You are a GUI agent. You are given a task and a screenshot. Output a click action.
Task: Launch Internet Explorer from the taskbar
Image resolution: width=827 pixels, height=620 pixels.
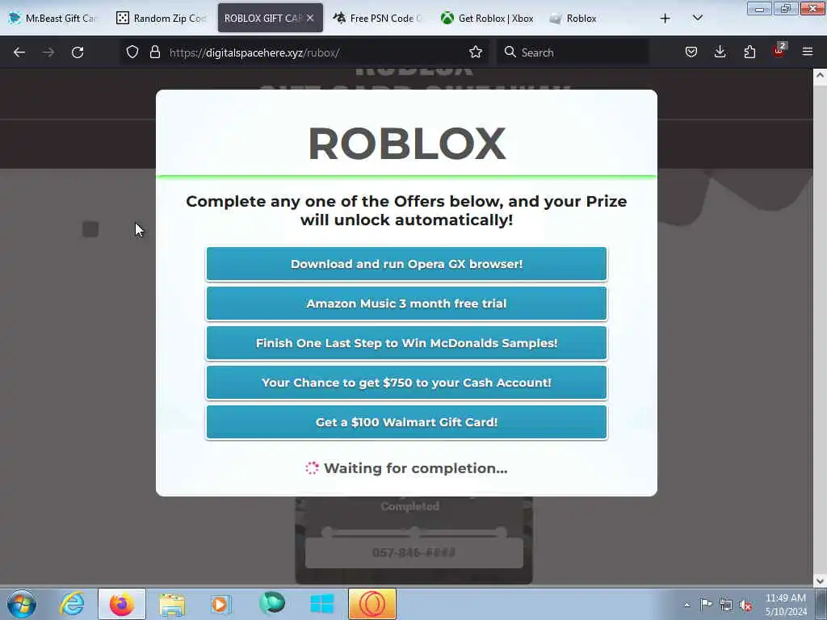click(72, 604)
